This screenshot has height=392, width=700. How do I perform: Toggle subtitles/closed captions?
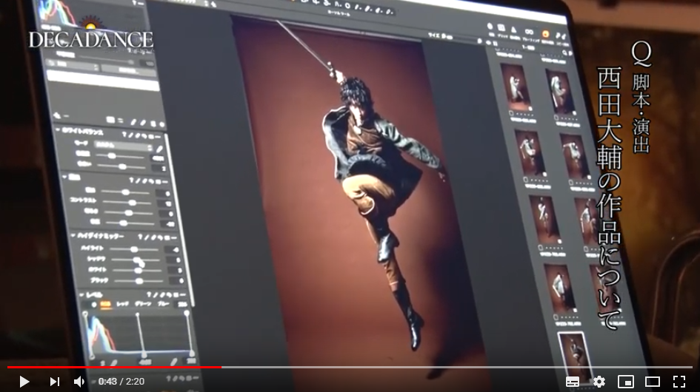[x=573, y=382]
